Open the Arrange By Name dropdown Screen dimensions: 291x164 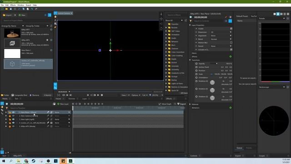[12, 26]
